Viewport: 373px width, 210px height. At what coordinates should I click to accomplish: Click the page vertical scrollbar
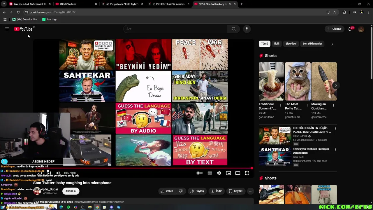click(371, 52)
